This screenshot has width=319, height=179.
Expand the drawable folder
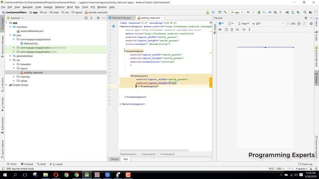14,64
